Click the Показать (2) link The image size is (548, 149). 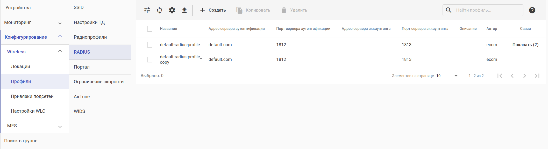pos(525,45)
